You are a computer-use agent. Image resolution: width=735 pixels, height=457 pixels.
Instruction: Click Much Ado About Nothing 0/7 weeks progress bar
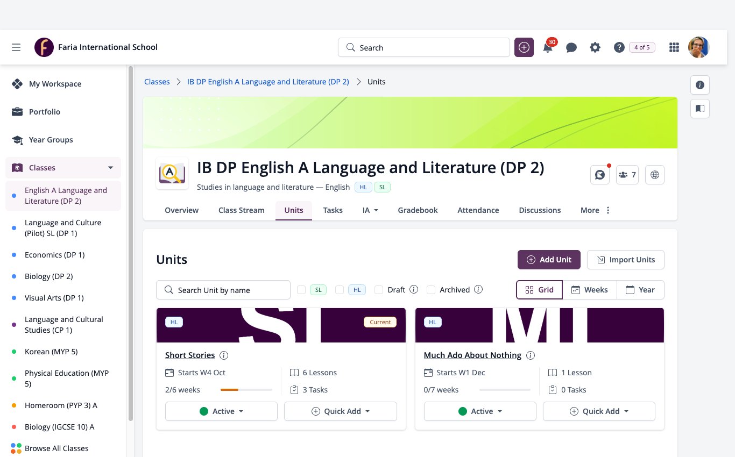pyautogui.click(x=505, y=390)
